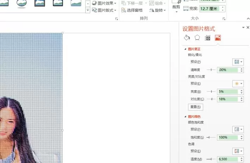Click the picture's right-middle resize handle

click(x=62, y=130)
